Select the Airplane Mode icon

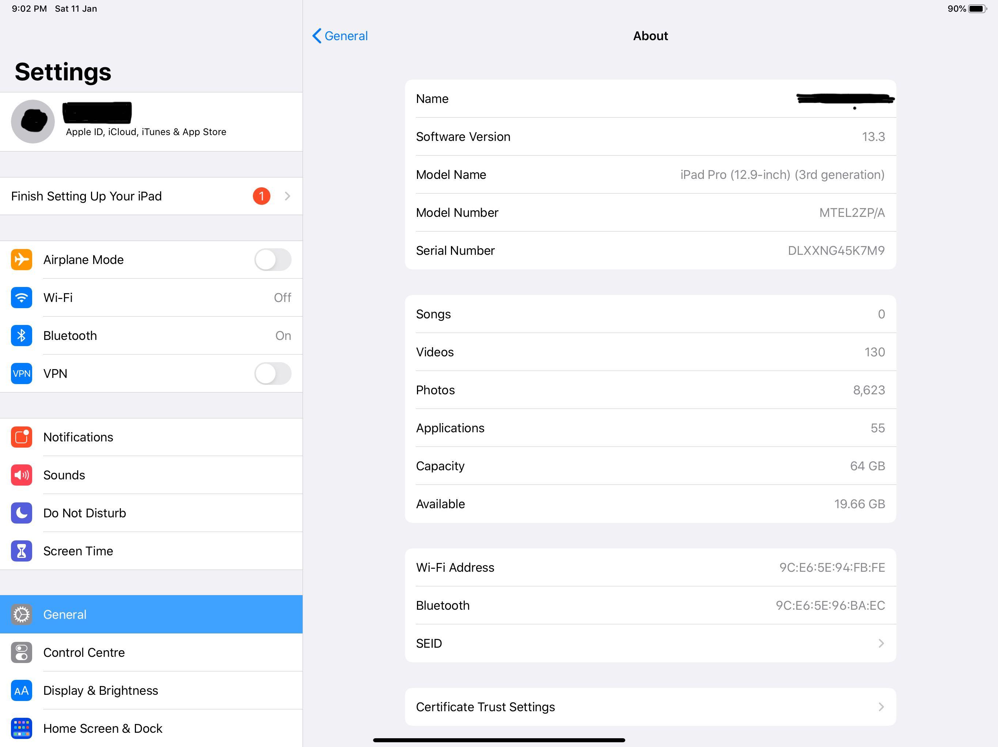click(x=21, y=260)
